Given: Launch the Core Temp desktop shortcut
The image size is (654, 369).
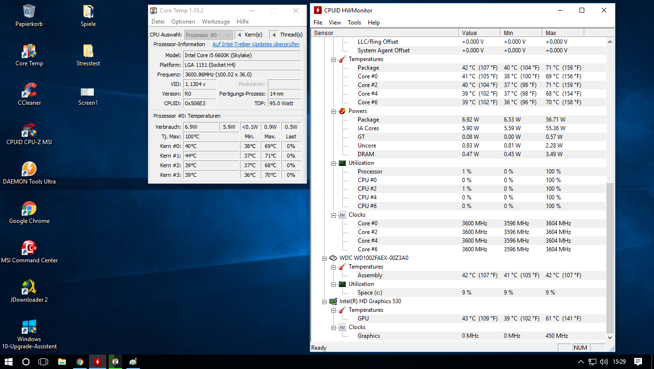Looking at the screenshot, I should tap(29, 55).
